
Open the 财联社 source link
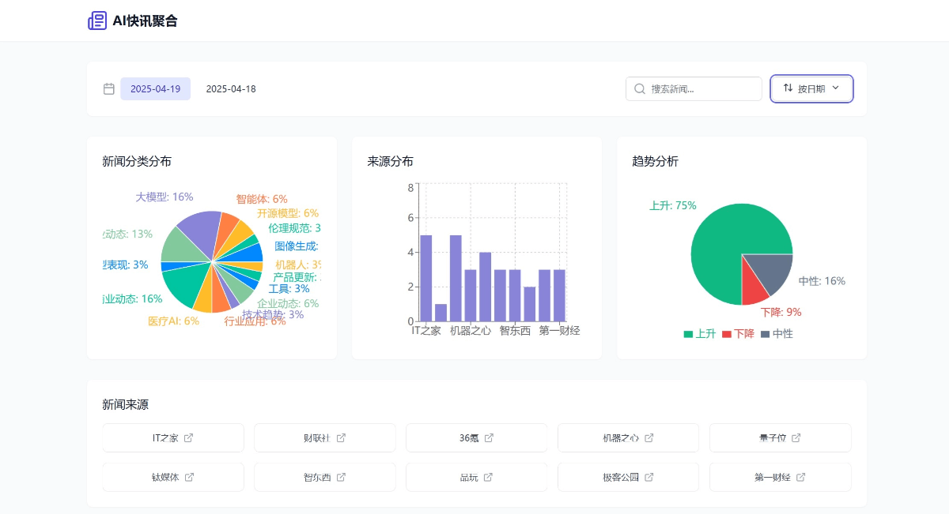coord(325,437)
